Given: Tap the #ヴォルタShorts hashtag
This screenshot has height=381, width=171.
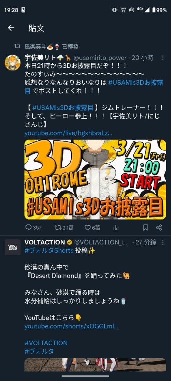Looking at the screenshot, I should point(49,250).
